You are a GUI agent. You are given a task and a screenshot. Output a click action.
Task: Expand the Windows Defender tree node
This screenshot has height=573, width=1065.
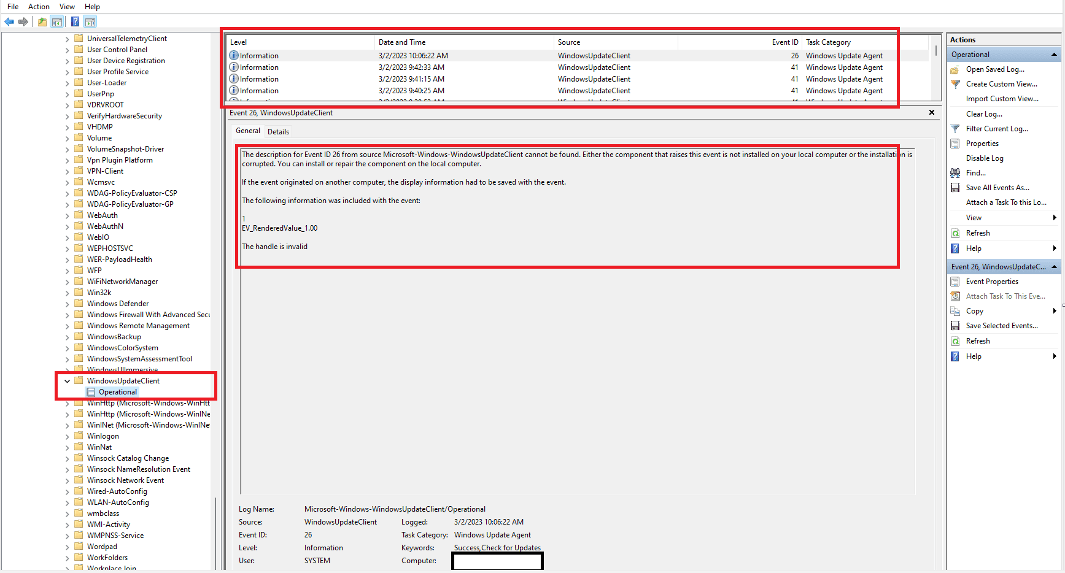point(67,304)
